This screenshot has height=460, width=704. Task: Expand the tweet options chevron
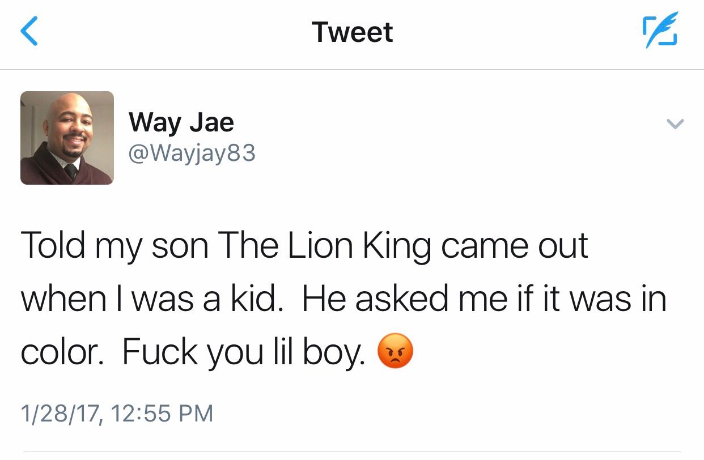point(675,123)
